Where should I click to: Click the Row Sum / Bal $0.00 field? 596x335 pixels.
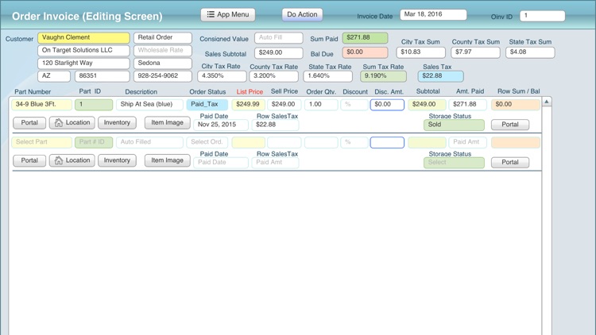[516, 105]
